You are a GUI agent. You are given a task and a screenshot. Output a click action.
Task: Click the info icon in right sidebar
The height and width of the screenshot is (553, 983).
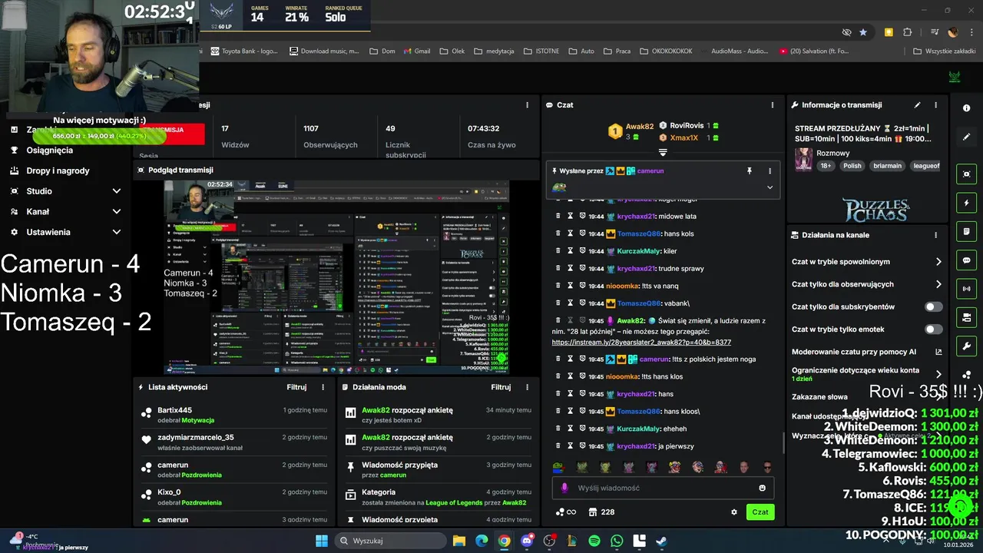[966, 108]
